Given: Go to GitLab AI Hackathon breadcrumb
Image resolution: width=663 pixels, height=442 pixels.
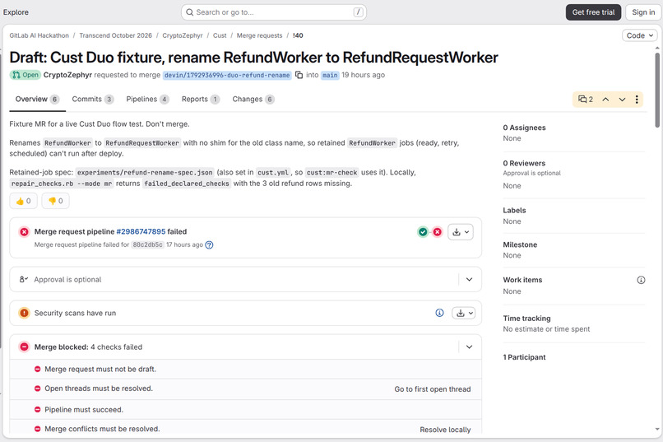Looking at the screenshot, I should click(39, 35).
